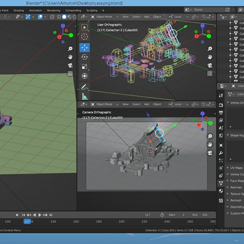The height and width of the screenshot is (244, 244).
Task: Add a new workspace with plus button
Action: tap(103, 10)
